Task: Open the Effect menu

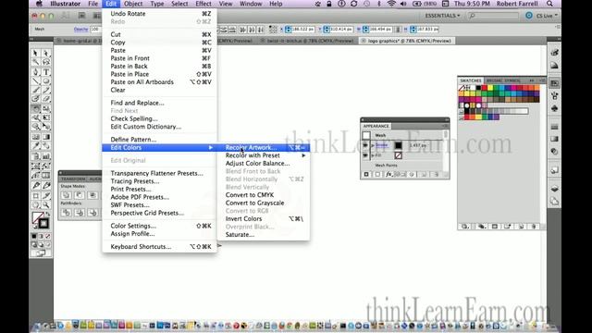Action: (x=203, y=4)
